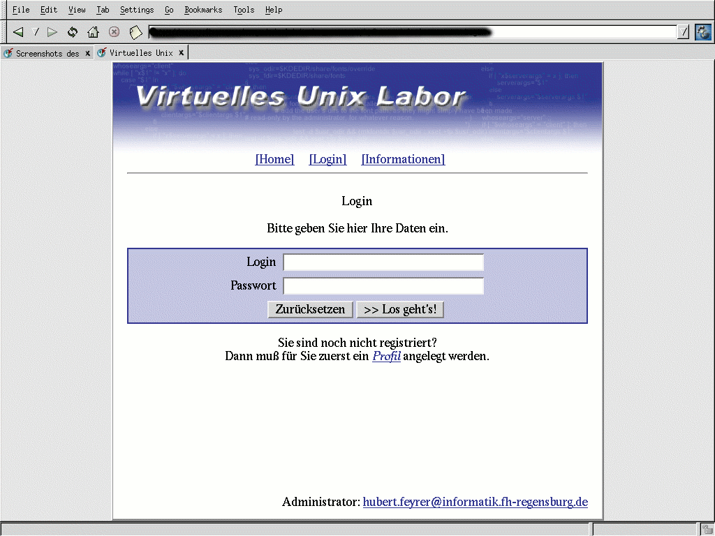The height and width of the screenshot is (536, 715).
Task: Reload the current page
Action: coord(73,32)
